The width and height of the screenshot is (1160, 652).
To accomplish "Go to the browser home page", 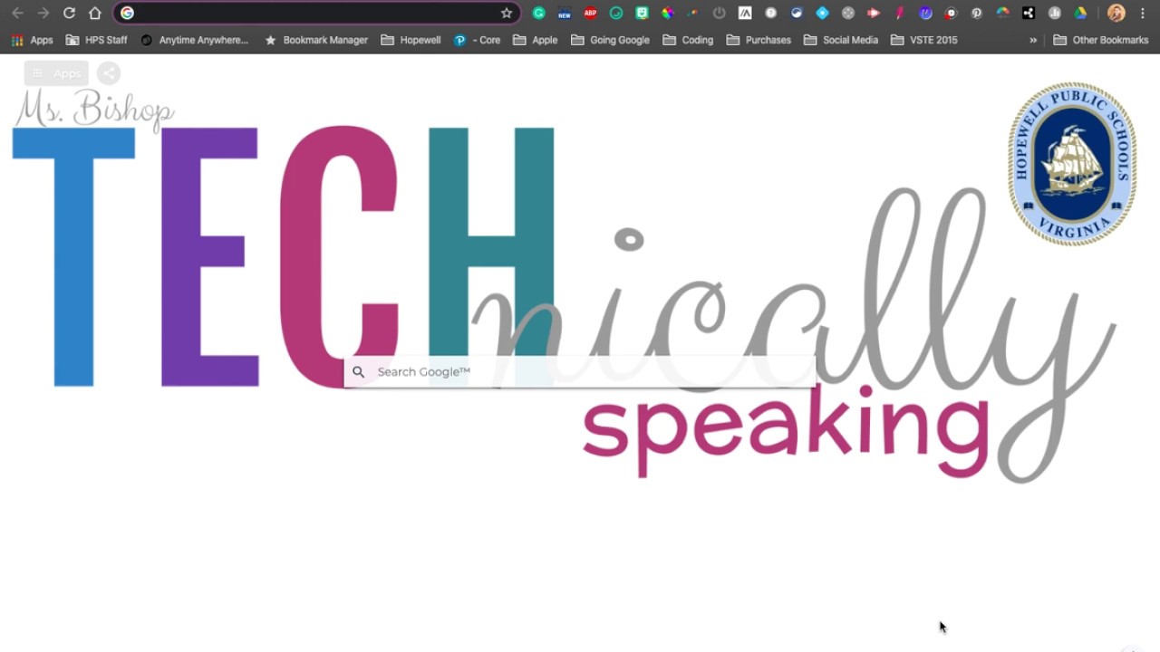I will point(95,13).
